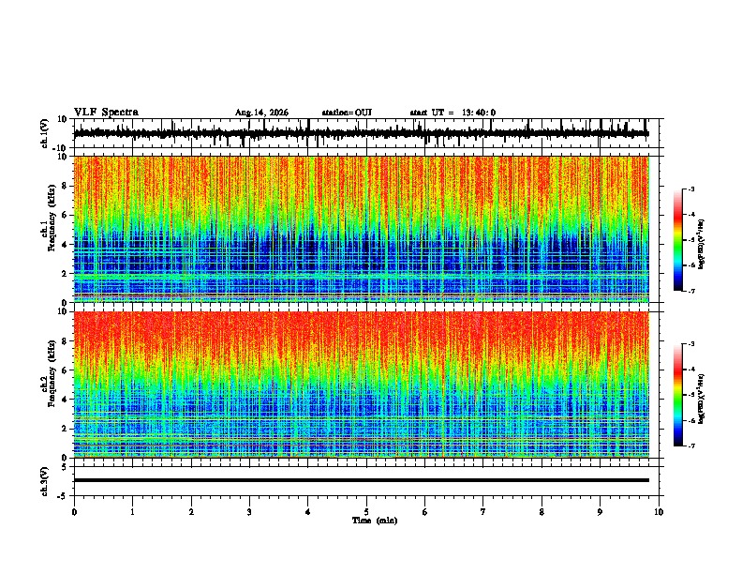Image resolution: width=742 pixels, height=574 pixels.
Task: Click the ch.2 color bar "-7" label
Action: point(690,446)
